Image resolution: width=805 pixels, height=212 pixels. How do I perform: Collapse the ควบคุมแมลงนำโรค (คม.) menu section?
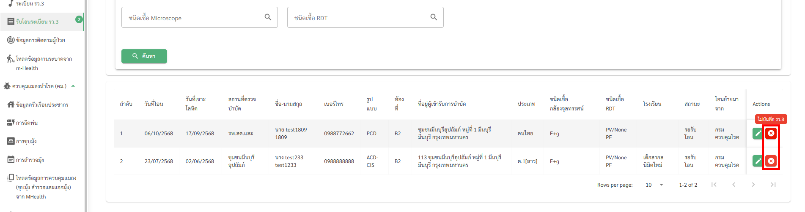tap(73, 86)
